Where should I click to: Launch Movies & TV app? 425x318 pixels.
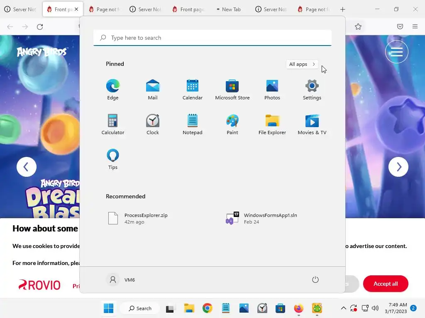[312, 124]
